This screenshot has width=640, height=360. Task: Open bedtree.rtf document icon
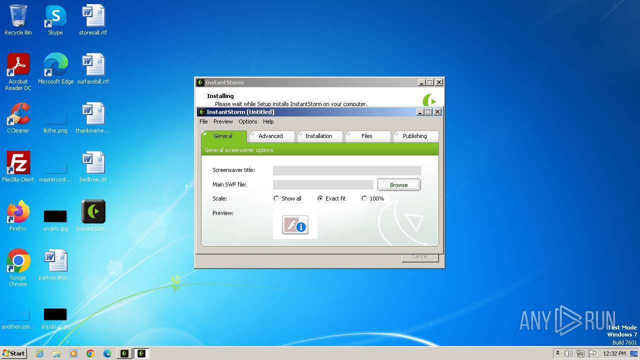(93, 167)
